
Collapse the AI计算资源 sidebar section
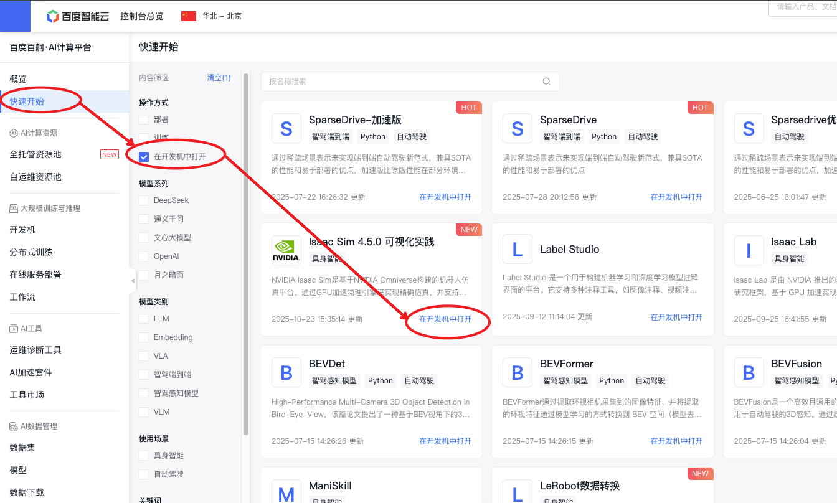(39, 133)
